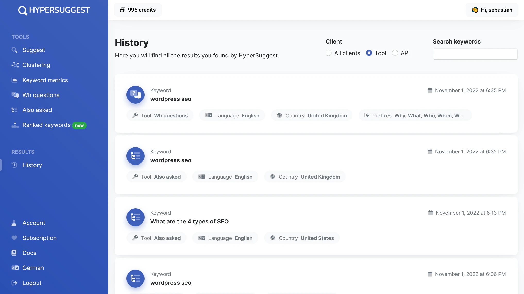Open the Clustering tool
The width and height of the screenshot is (524, 294).
tap(36, 65)
